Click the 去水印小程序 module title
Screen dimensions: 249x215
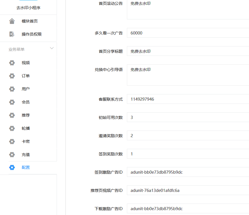[x=28, y=8]
